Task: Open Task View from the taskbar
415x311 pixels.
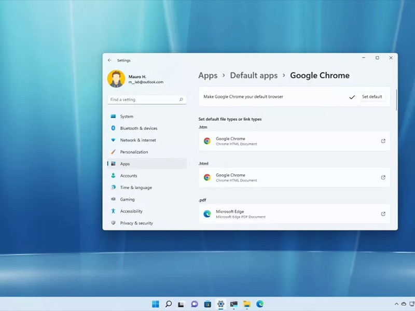Action: click(x=181, y=304)
